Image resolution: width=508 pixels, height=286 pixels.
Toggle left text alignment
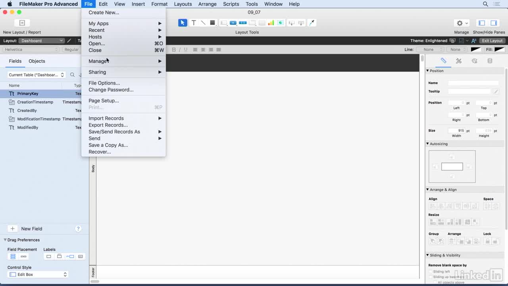(x=195, y=50)
